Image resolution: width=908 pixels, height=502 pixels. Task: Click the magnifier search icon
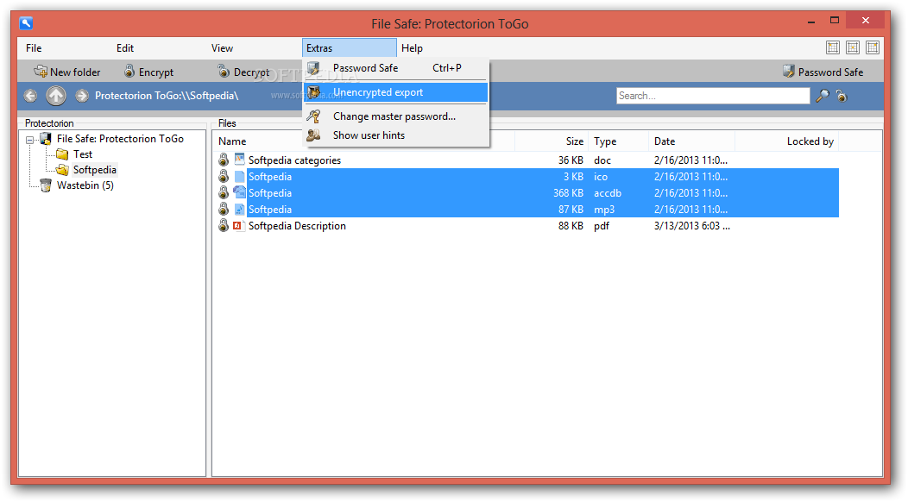tap(823, 96)
